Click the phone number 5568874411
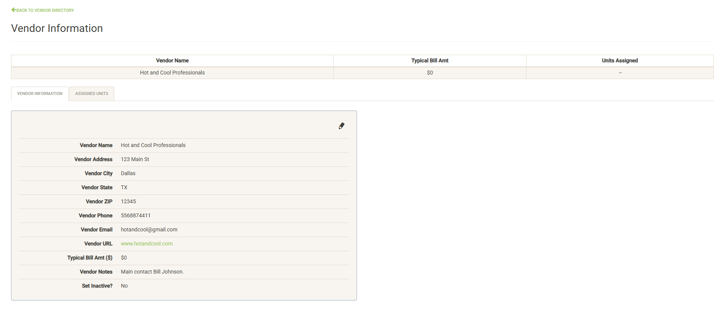The image size is (723, 318). (x=136, y=216)
